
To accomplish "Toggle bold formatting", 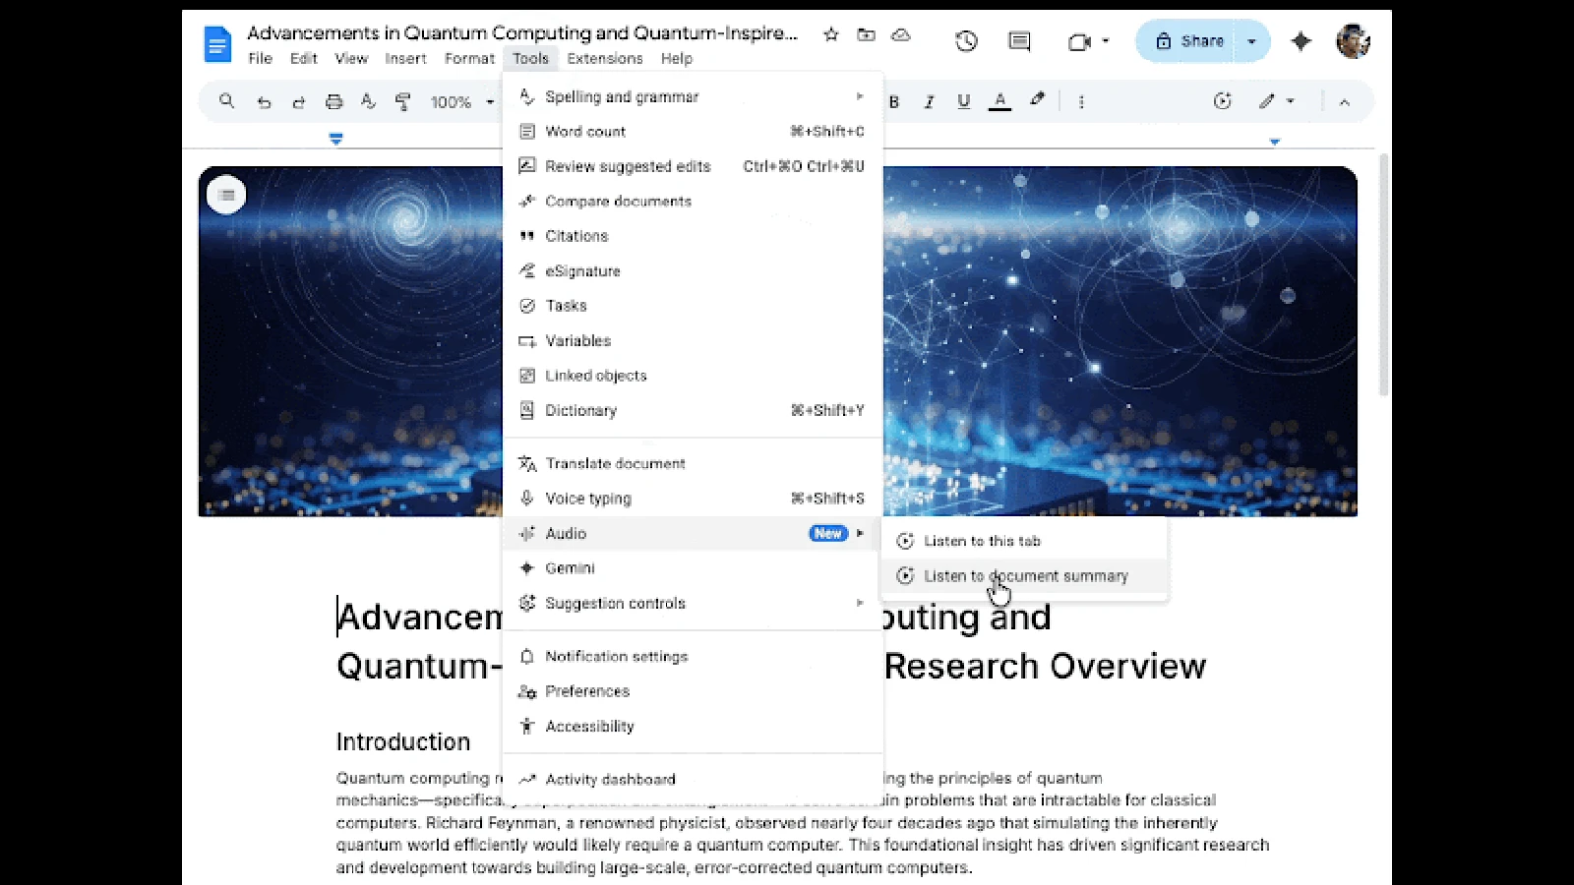I will click(x=894, y=101).
